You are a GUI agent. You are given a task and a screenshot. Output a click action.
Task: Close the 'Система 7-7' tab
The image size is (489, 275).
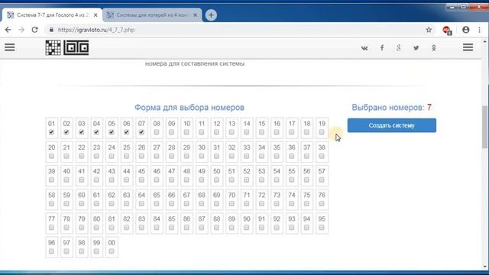[96, 15]
